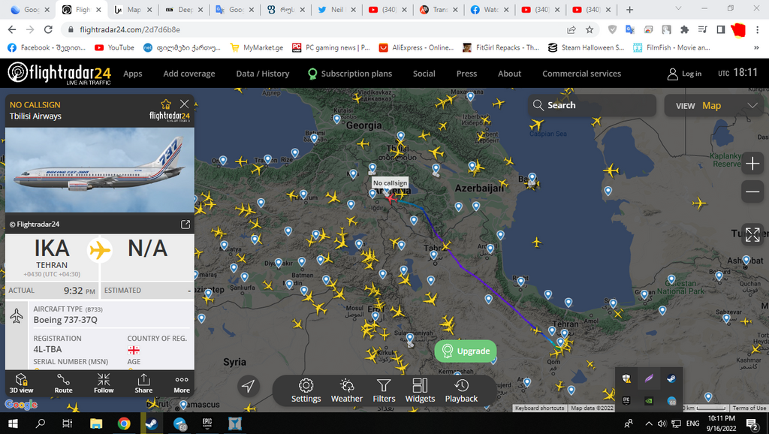Switch to the Map tab

133,9
